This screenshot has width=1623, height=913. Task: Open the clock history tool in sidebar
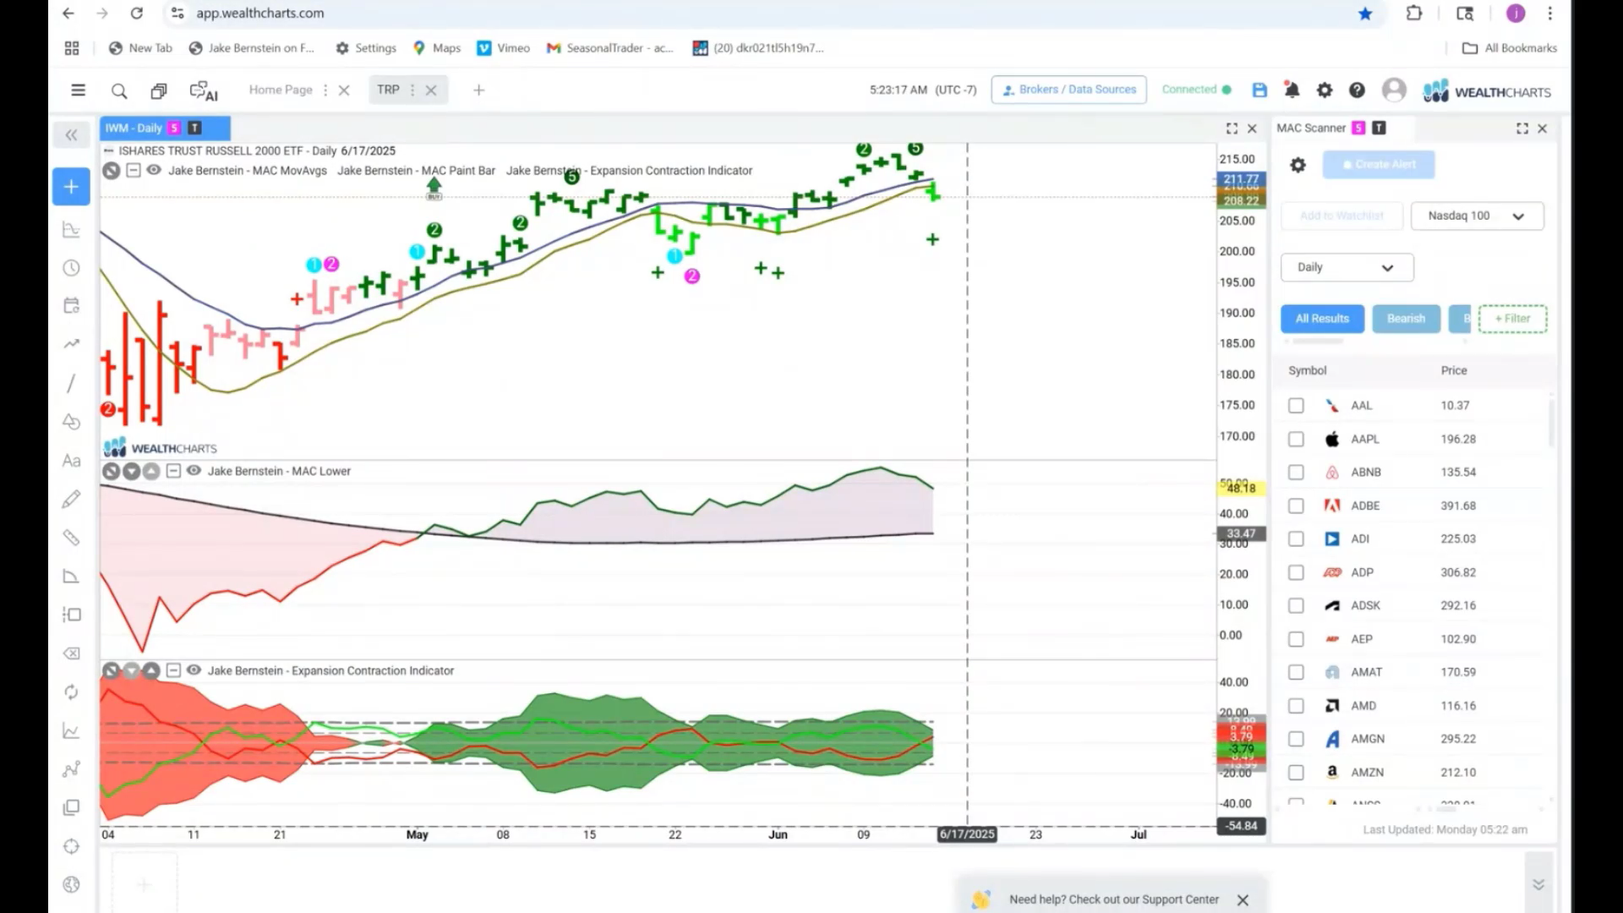(x=71, y=268)
